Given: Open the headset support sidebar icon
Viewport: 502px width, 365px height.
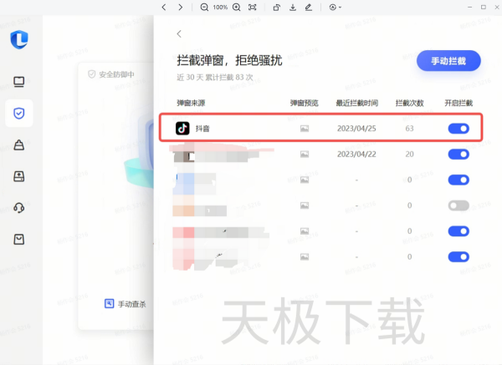Looking at the screenshot, I should tap(18, 207).
